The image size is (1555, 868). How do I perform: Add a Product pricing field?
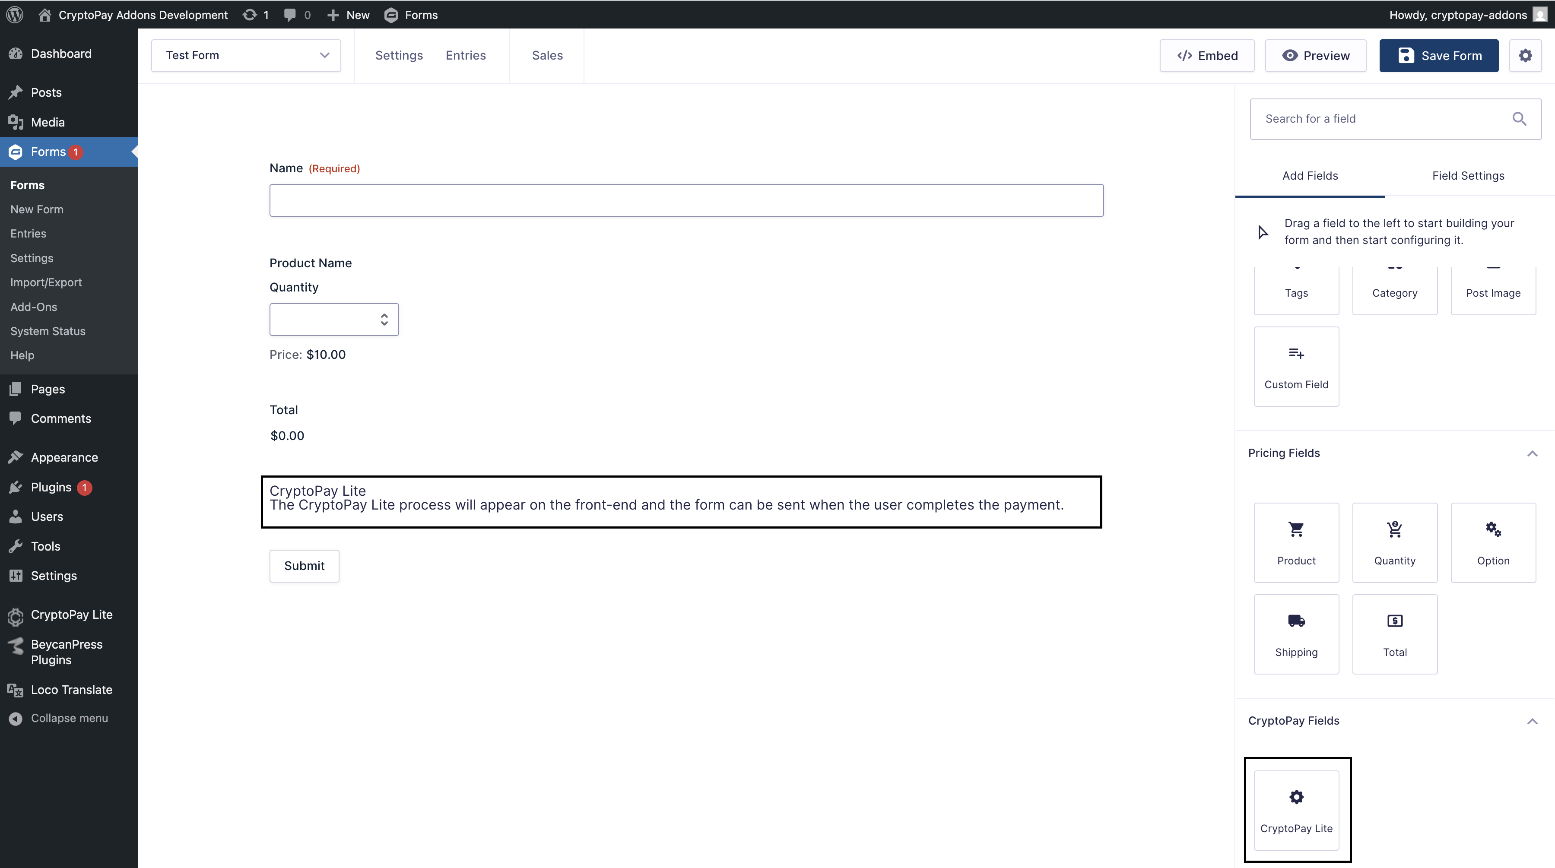pos(1296,542)
